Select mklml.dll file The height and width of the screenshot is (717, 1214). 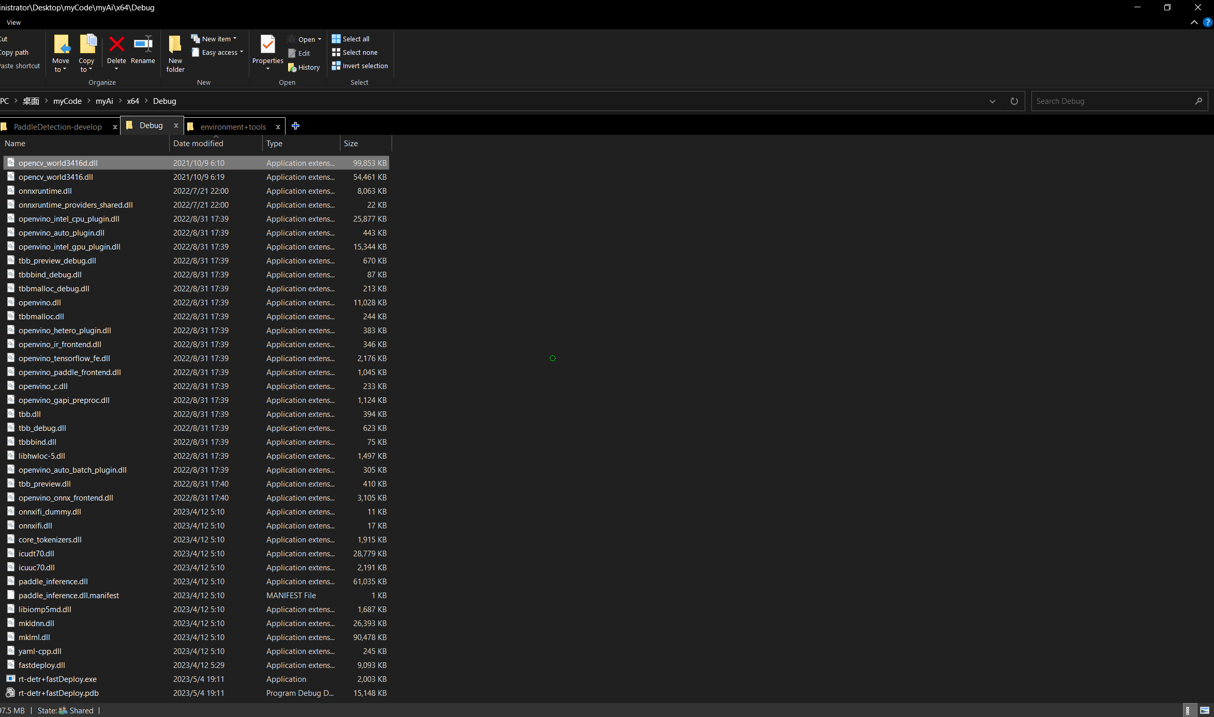(197, 637)
